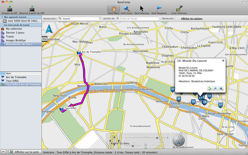This screenshot has width=248, height=155.
Task: Click the Zoom slider handle in overlay
Action: click(157, 138)
